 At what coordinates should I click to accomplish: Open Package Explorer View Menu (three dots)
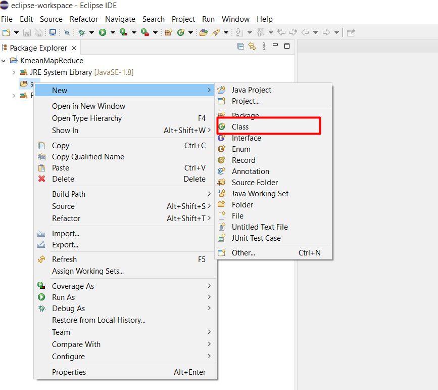point(263,47)
